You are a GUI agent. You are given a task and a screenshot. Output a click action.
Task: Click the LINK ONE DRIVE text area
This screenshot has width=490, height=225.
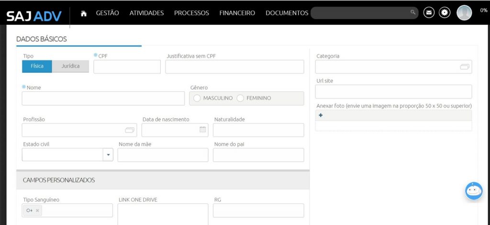click(163, 214)
